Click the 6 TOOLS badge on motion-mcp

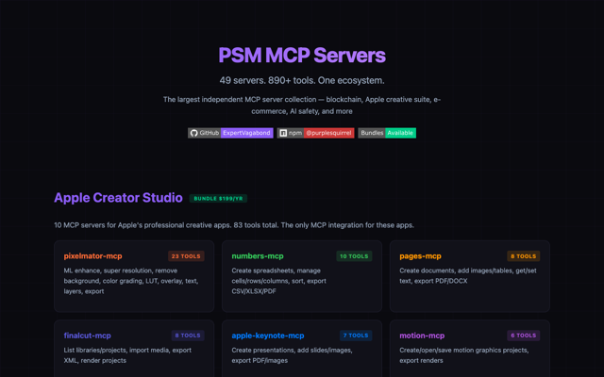[x=524, y=336]
